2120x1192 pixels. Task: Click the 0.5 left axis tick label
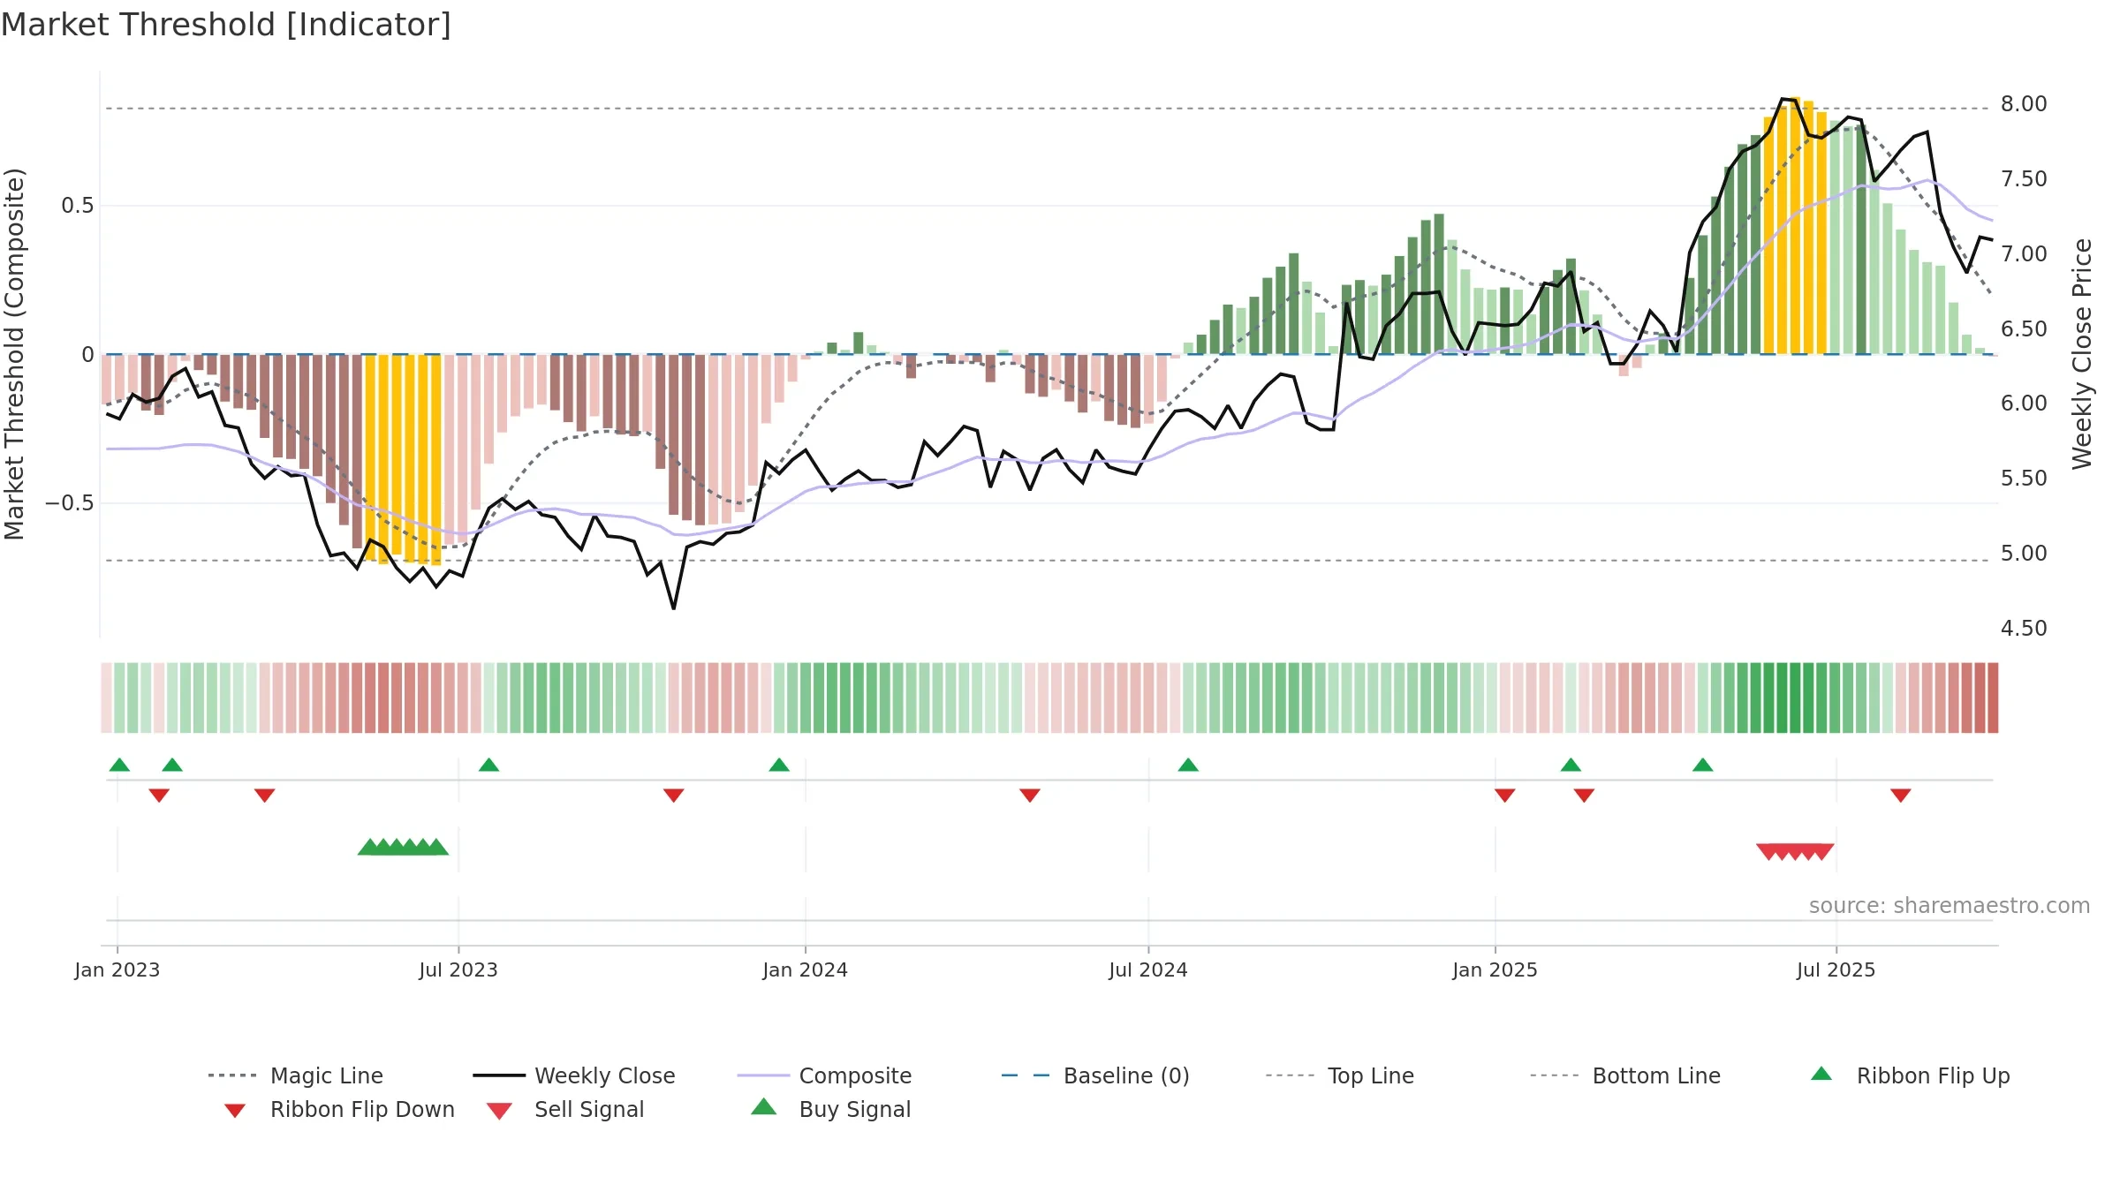pyautogui.click(x=78, y=206)
